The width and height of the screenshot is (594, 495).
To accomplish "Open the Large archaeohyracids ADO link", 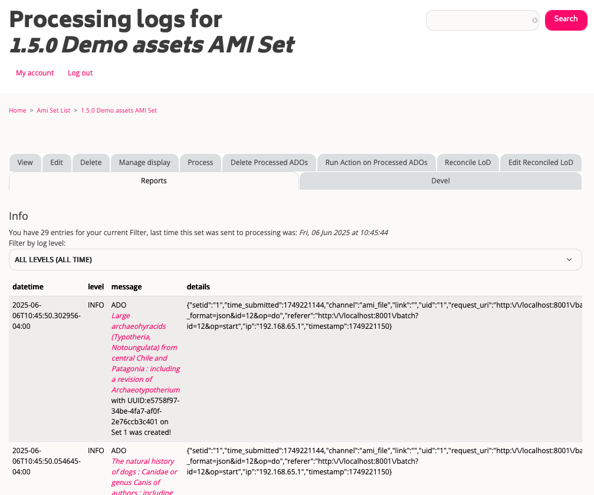I will (145, 352).
